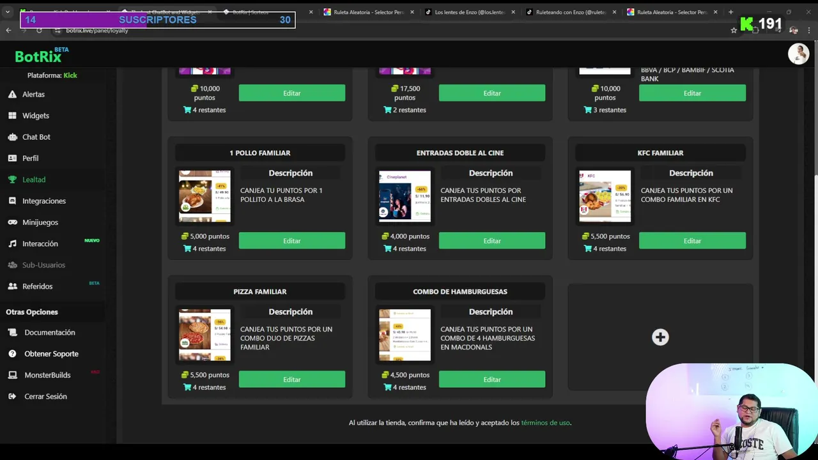Go to Chat Bot settings

tap(36, 137)
